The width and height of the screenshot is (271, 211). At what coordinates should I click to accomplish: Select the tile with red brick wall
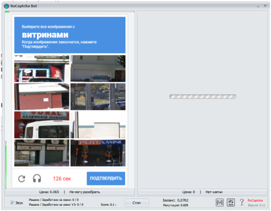tap(42, 96)
